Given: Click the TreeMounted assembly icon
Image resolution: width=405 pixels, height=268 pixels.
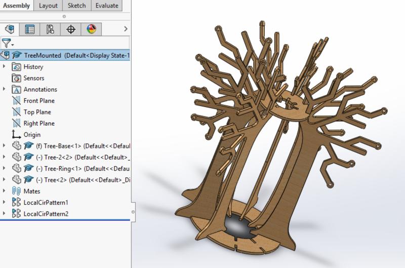Looking at the screenshot, I should pos(5,55).
